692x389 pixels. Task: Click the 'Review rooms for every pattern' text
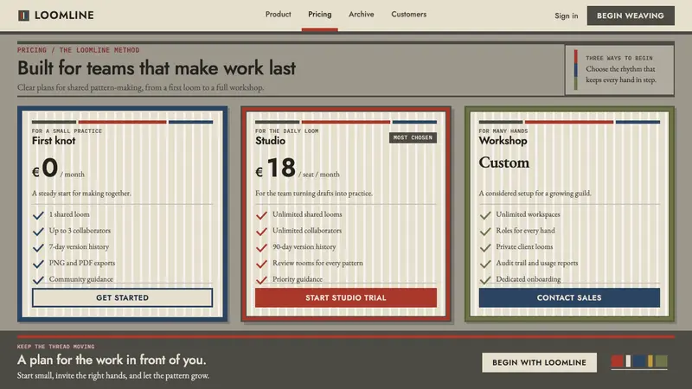coord(317,264)
